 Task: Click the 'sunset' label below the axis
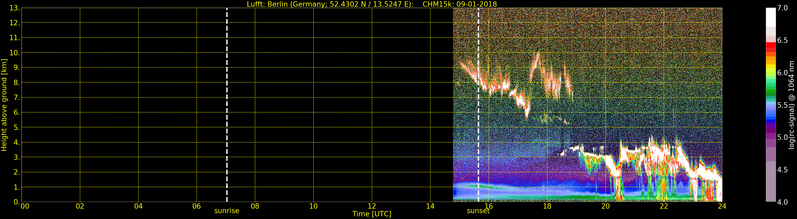coord(478,211)
